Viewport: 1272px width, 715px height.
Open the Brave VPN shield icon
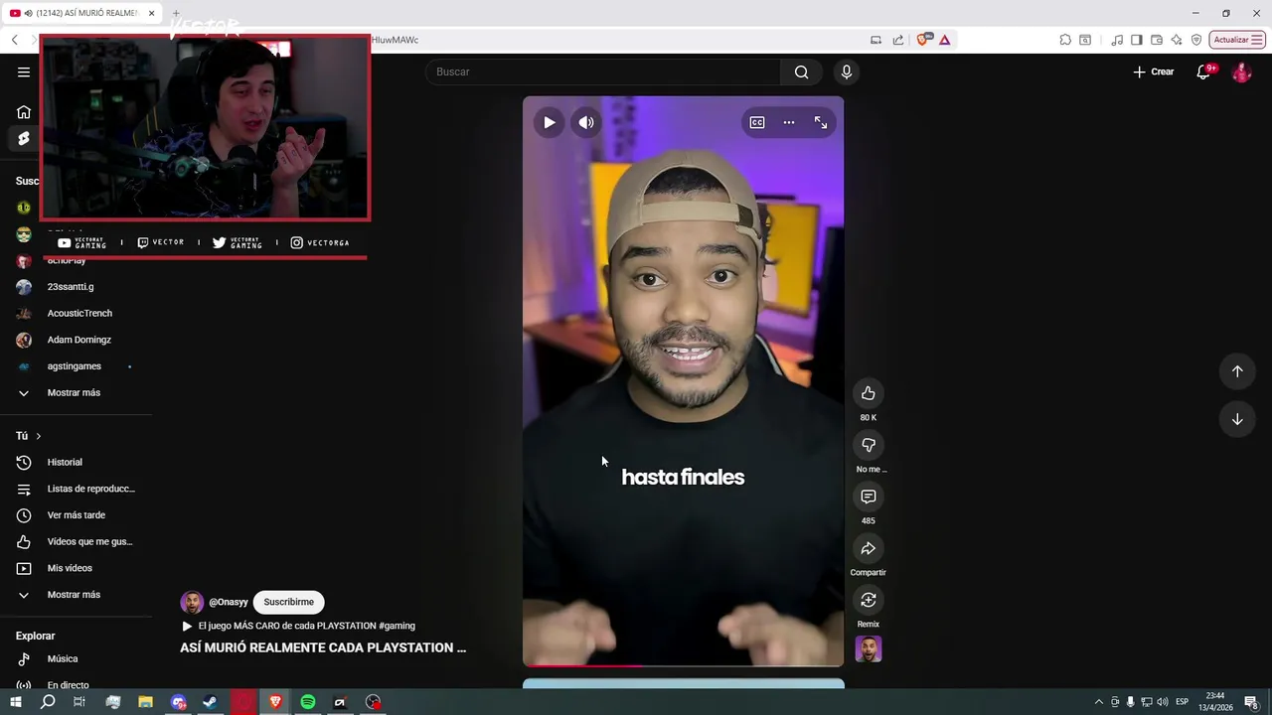coord(1196,40)
